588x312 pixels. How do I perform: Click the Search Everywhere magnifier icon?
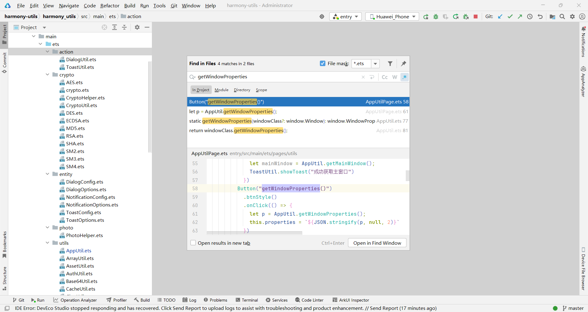pos(562,17)
